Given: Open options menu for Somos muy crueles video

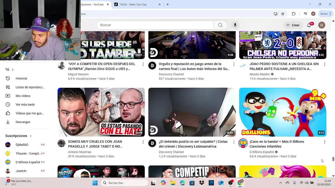Looking at the screenshot, I should click(143, 142).
